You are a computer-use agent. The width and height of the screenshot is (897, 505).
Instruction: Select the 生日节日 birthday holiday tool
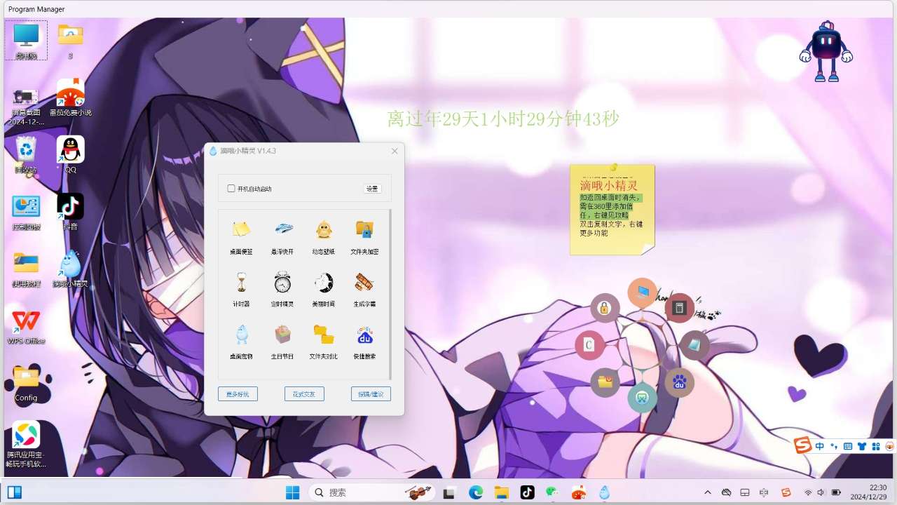click(282, 341)
